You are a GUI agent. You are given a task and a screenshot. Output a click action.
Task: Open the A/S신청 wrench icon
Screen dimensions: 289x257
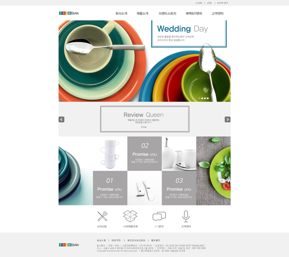[x=102, y=216]
